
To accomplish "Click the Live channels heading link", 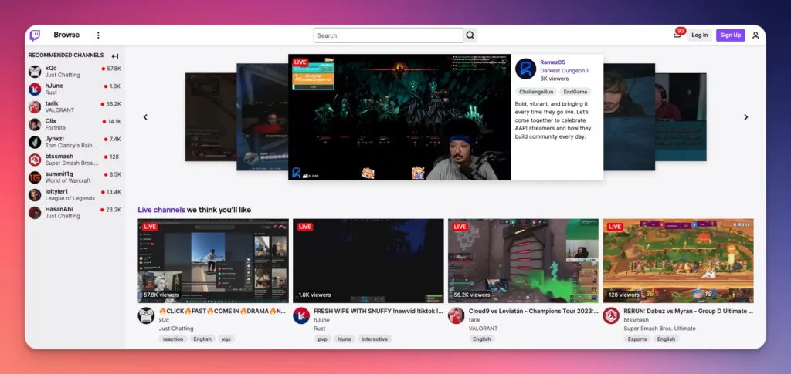I will [x=161, y=210].
